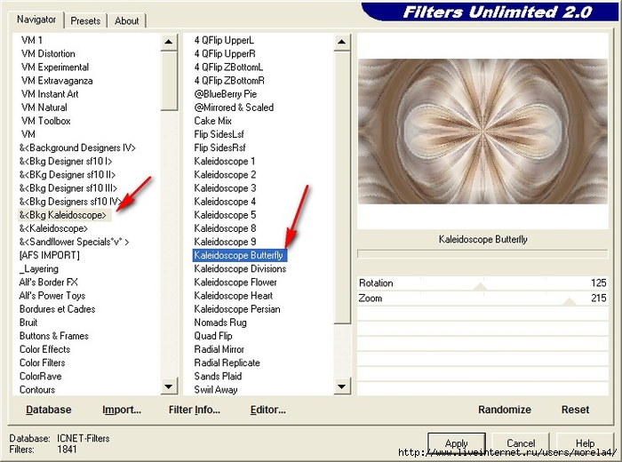This screenshot has height=462, width=622.
Task: Click down arrow of category list scrollbar
Action: pos(169,386)
